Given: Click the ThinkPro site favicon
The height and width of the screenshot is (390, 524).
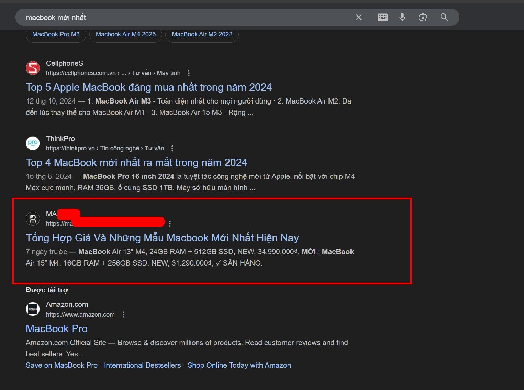Looking at the screenshot, I should (33, 143).
